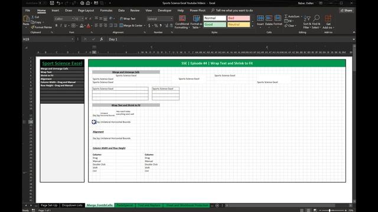
Task: Open Sort & Filter
Action: point(307,22)
